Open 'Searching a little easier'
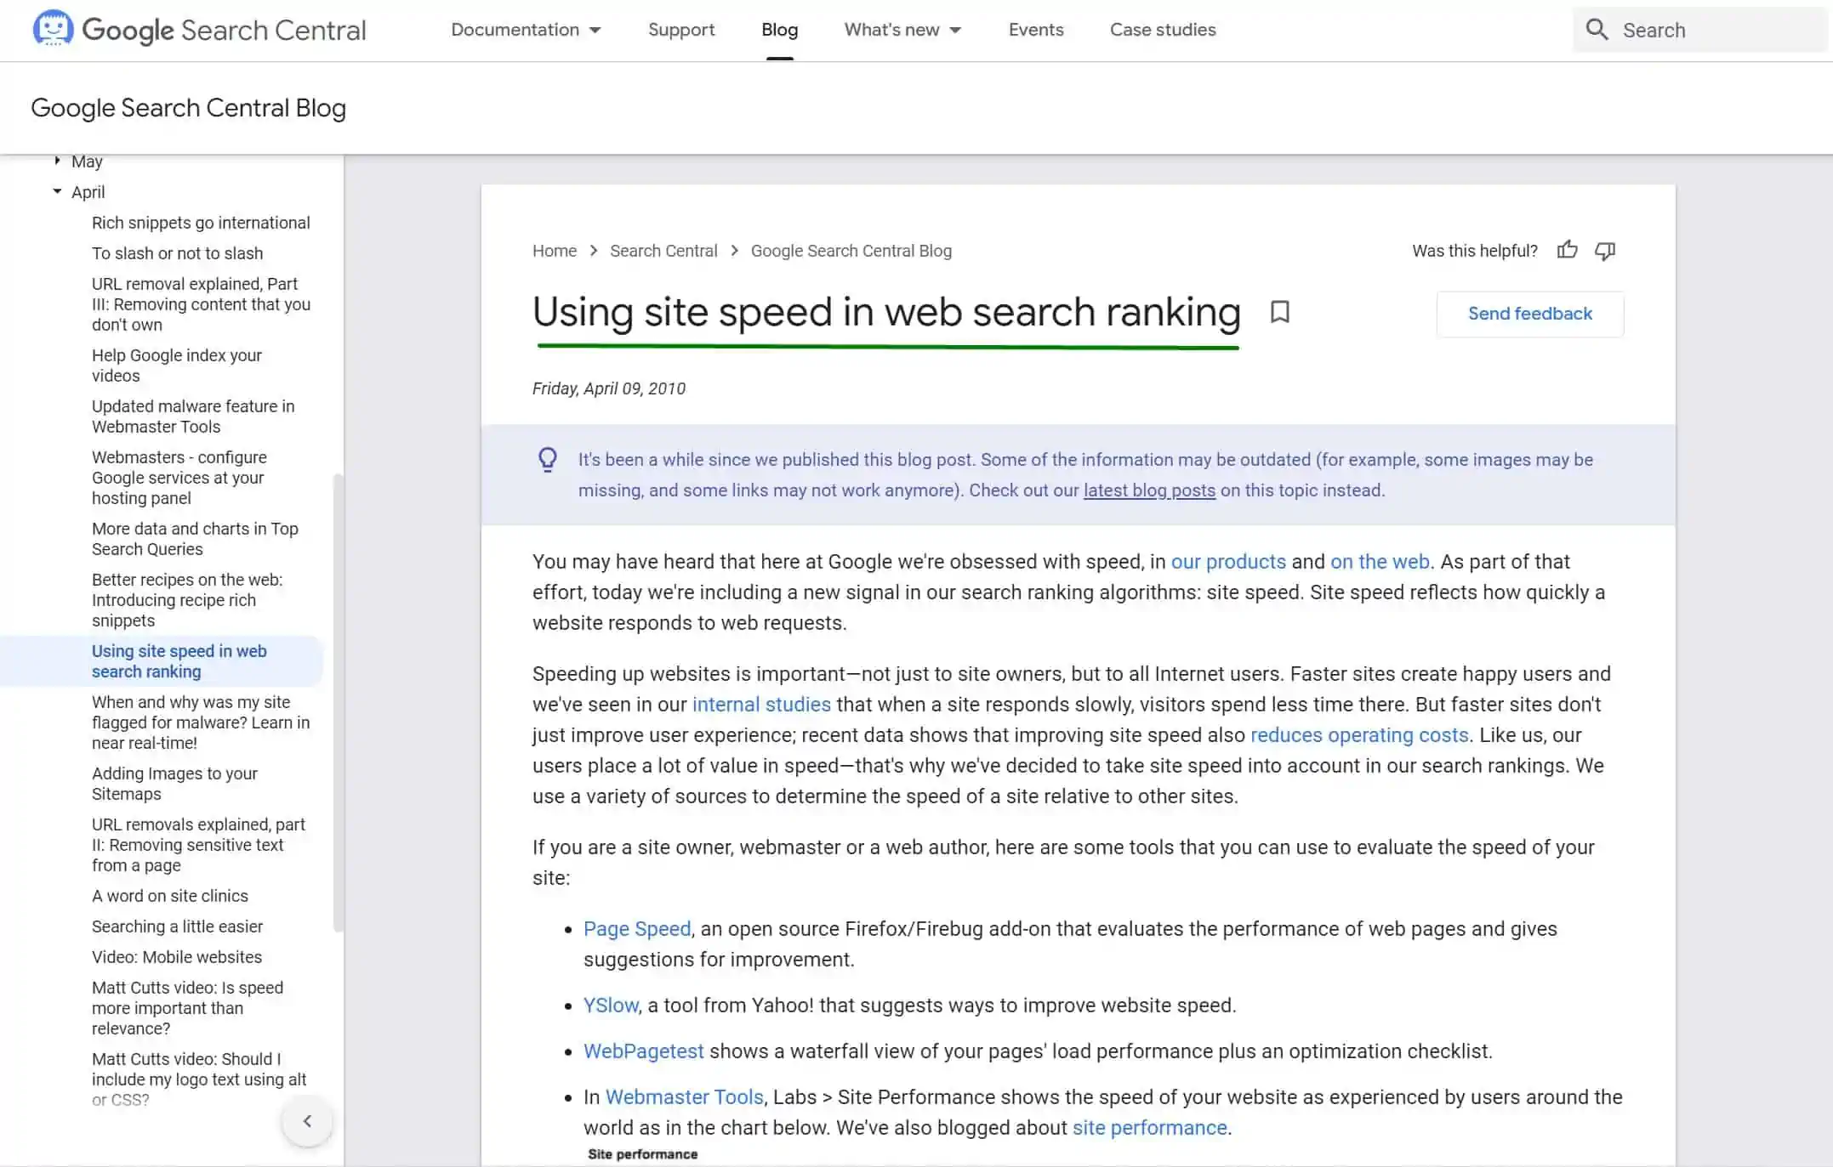 177,926
